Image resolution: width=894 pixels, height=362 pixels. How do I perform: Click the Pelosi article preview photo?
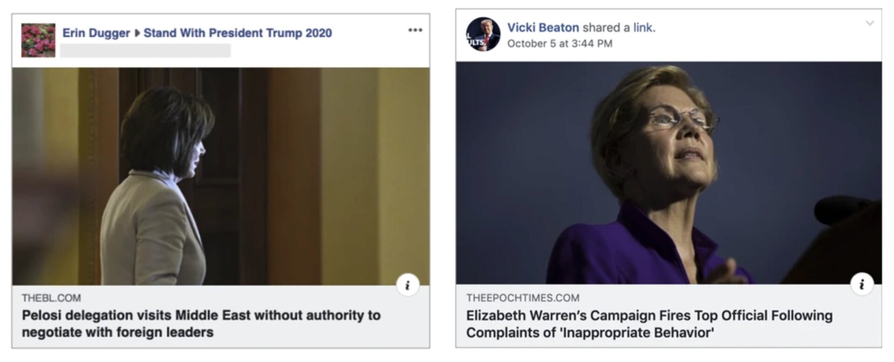221,176
